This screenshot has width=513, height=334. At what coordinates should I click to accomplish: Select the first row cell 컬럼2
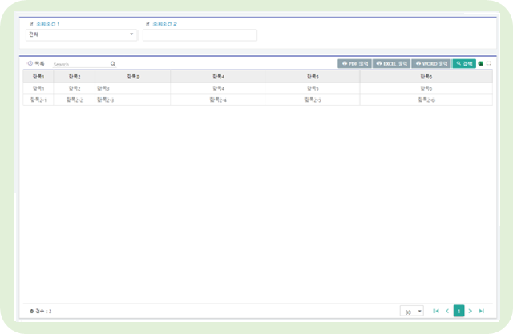click(x=75, y=88)
